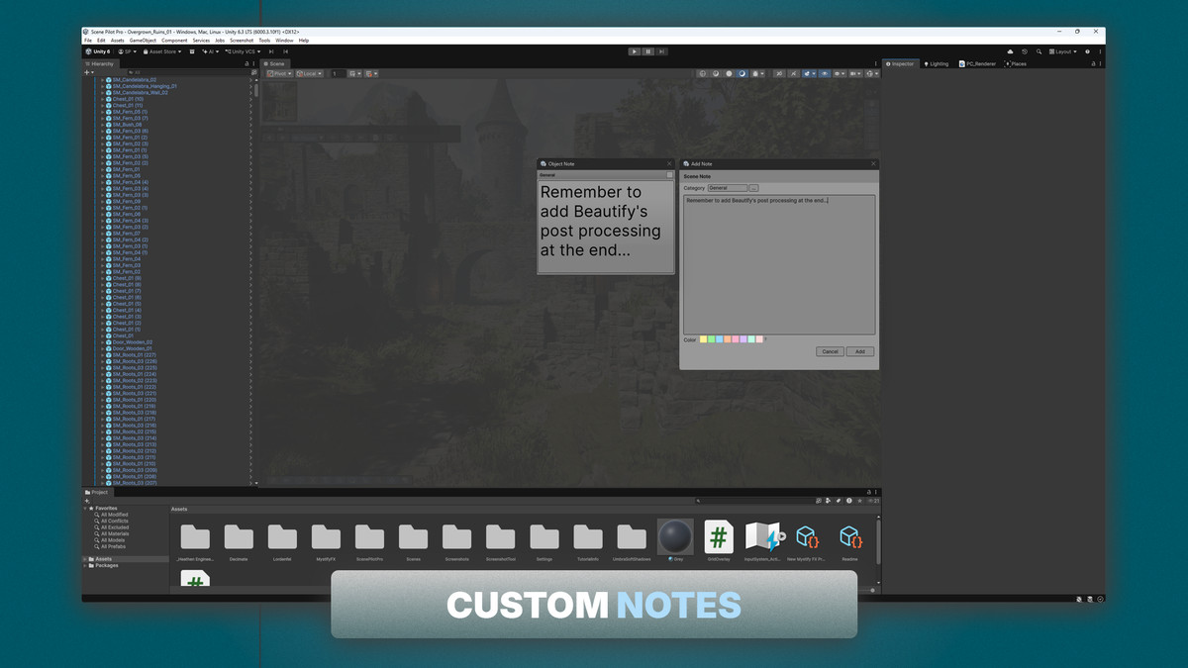Pause the game with the Pause button
1188x668 pixels.
point(647,50)
